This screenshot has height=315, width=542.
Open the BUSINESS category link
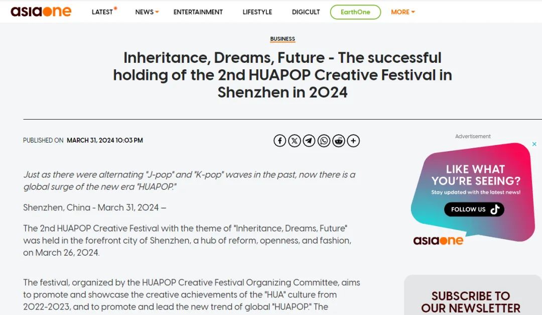click(x=283, y=39)
